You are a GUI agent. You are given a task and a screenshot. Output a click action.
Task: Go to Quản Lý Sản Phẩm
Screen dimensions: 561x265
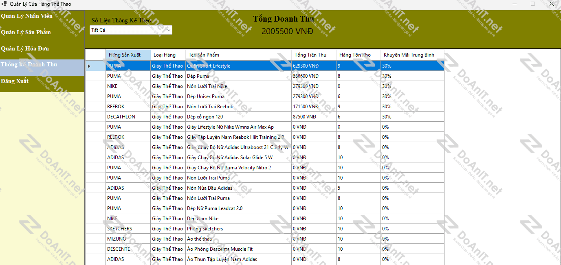click(42, 33)
